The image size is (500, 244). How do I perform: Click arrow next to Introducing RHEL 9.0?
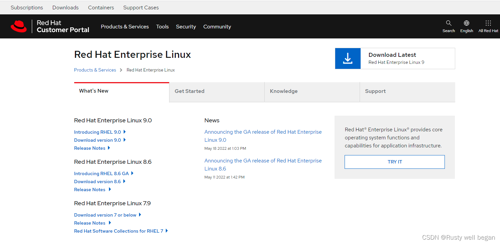(125, 132)
